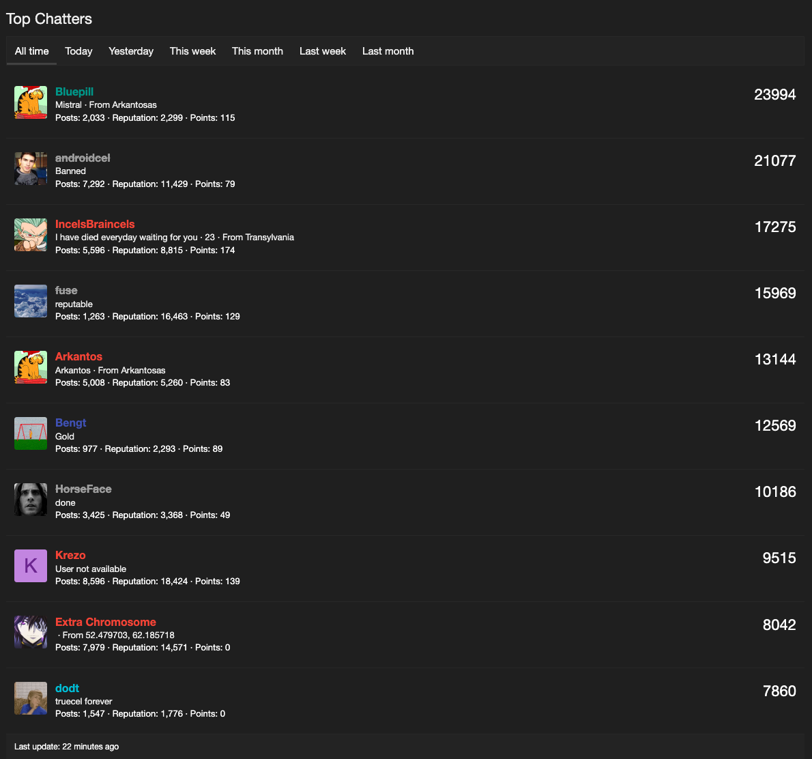Viewport: 812px width, 759px height.
Task: Click 'truecel forever' under dodt
Action: tap(84, 702)
